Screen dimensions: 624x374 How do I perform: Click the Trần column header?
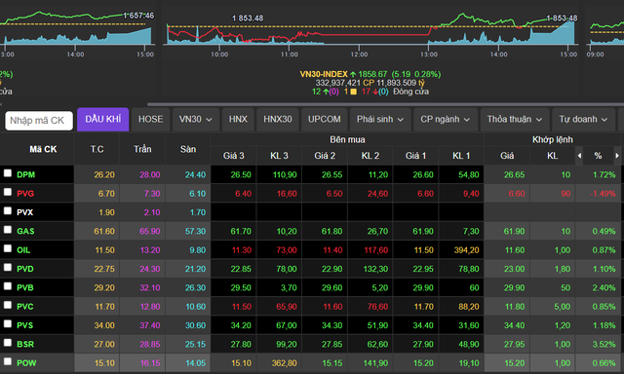pyautogui.click(x=142, y=149)
